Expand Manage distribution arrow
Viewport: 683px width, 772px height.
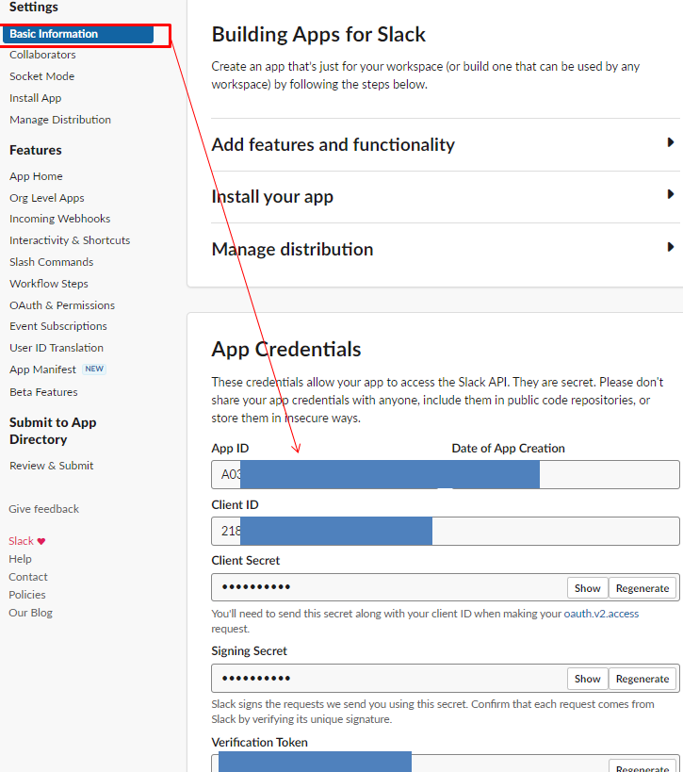[670, 247]
